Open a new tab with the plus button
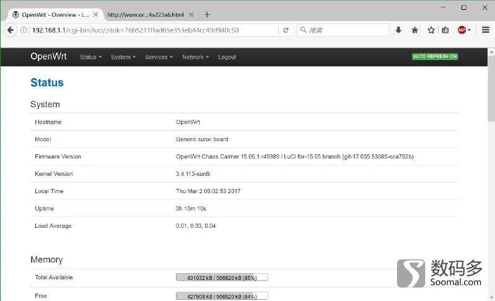The height and width of the screenshot is (301, 495). (207, 14)
